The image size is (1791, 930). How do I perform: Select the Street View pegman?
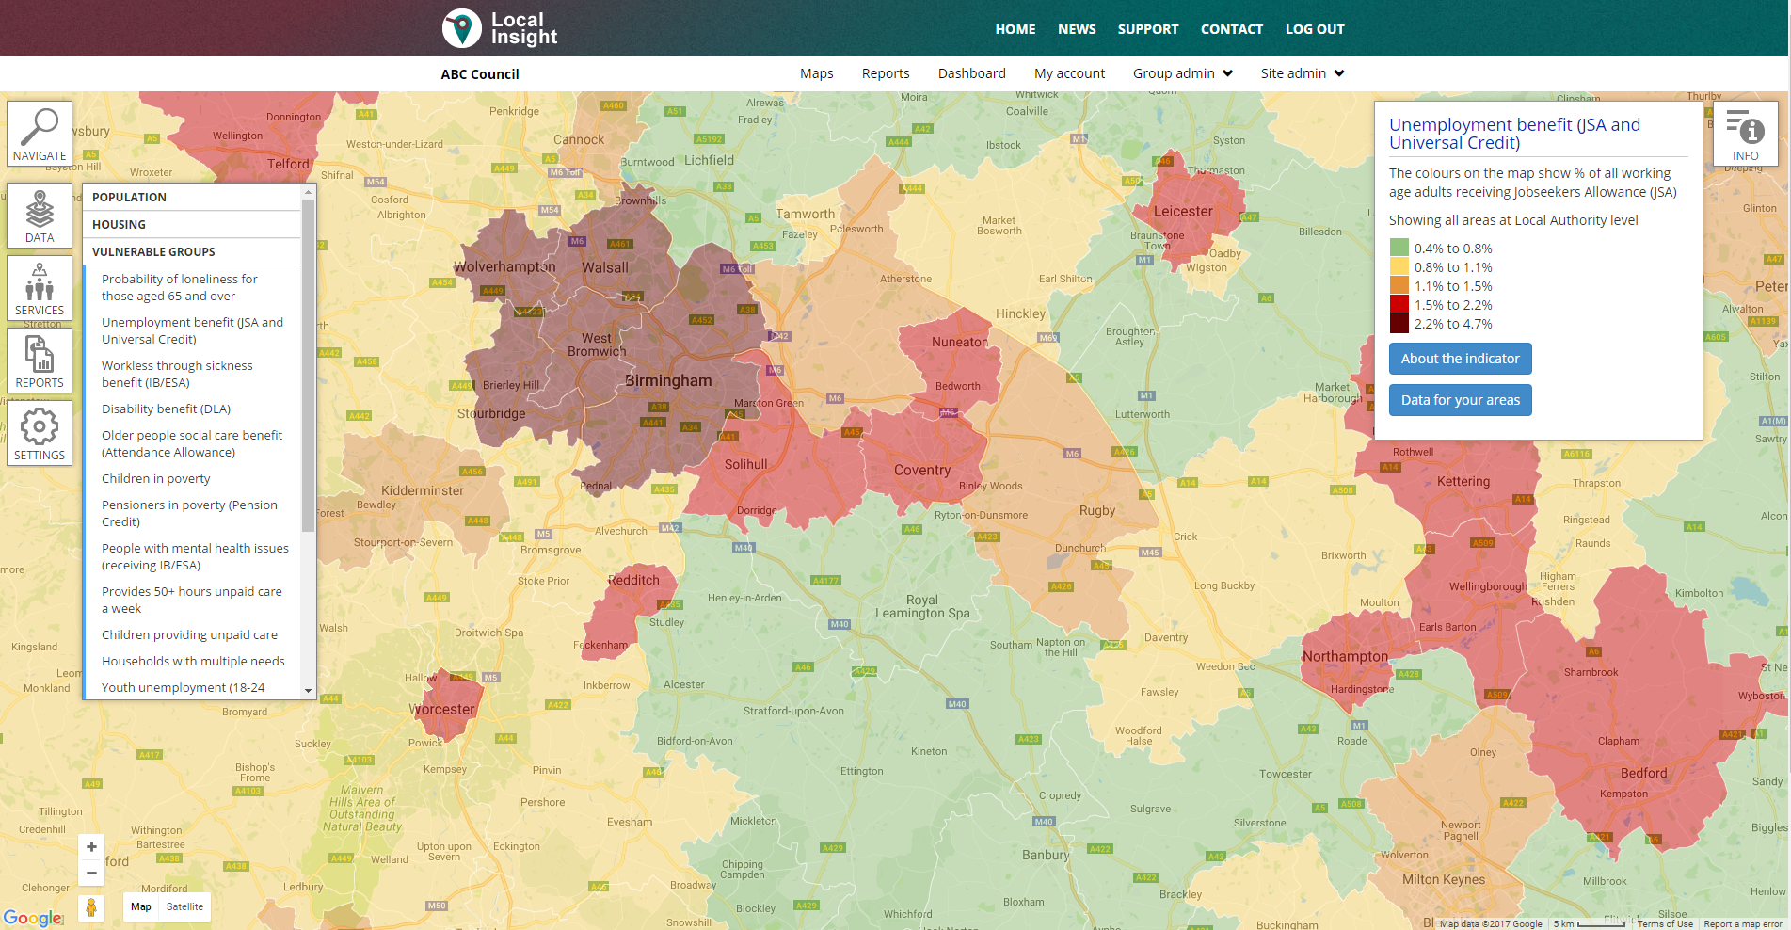tap(91, 907)
